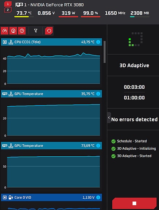Click the 73.7 °C temperature readout
The height and width of the screenshot is (210, 159).
click(x=24, y=13)
